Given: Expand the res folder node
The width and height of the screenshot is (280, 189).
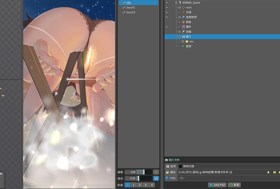Looking at the screenshot, I should click(x=183, y=41).
